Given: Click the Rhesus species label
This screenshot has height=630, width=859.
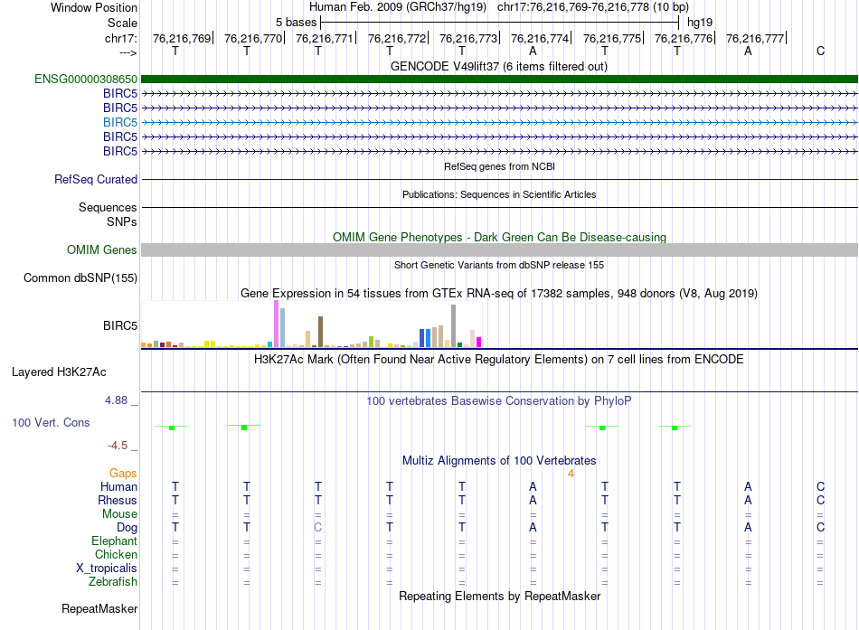Looking at the screenshot, I should click(118, 500).
